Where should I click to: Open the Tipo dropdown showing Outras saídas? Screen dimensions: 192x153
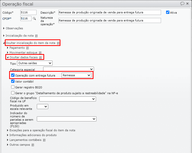point(35,63)
